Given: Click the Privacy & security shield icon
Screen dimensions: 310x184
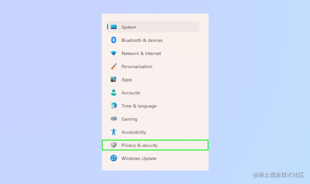Looking at the screenshot, I should pyautogui.click(x=113, y=145).
